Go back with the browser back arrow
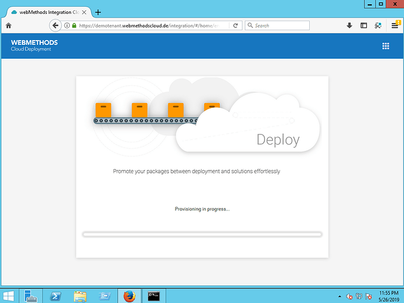The image size is (404, 303). point(55,25)
